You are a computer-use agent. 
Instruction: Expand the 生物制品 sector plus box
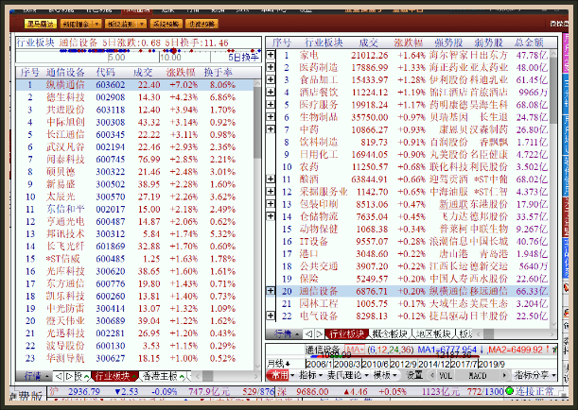[x=271, y=116]
